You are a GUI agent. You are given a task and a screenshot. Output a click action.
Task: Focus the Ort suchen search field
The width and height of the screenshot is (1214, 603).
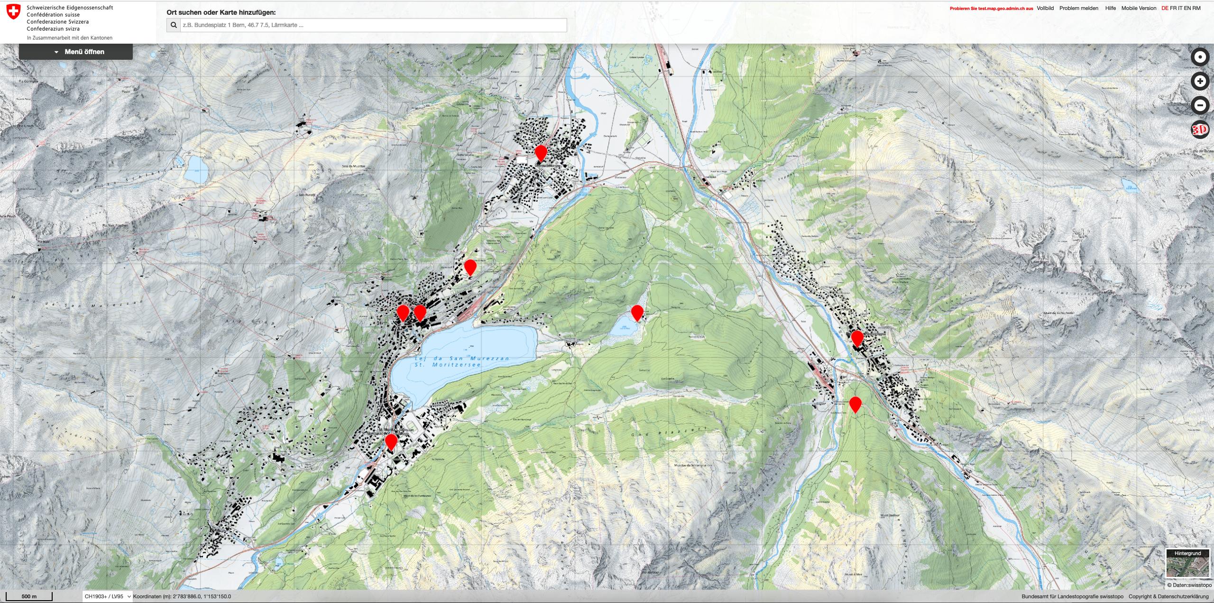click(373, 25)
